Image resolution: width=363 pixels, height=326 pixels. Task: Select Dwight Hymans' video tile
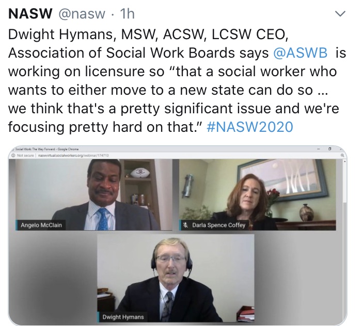click(176, 278)
